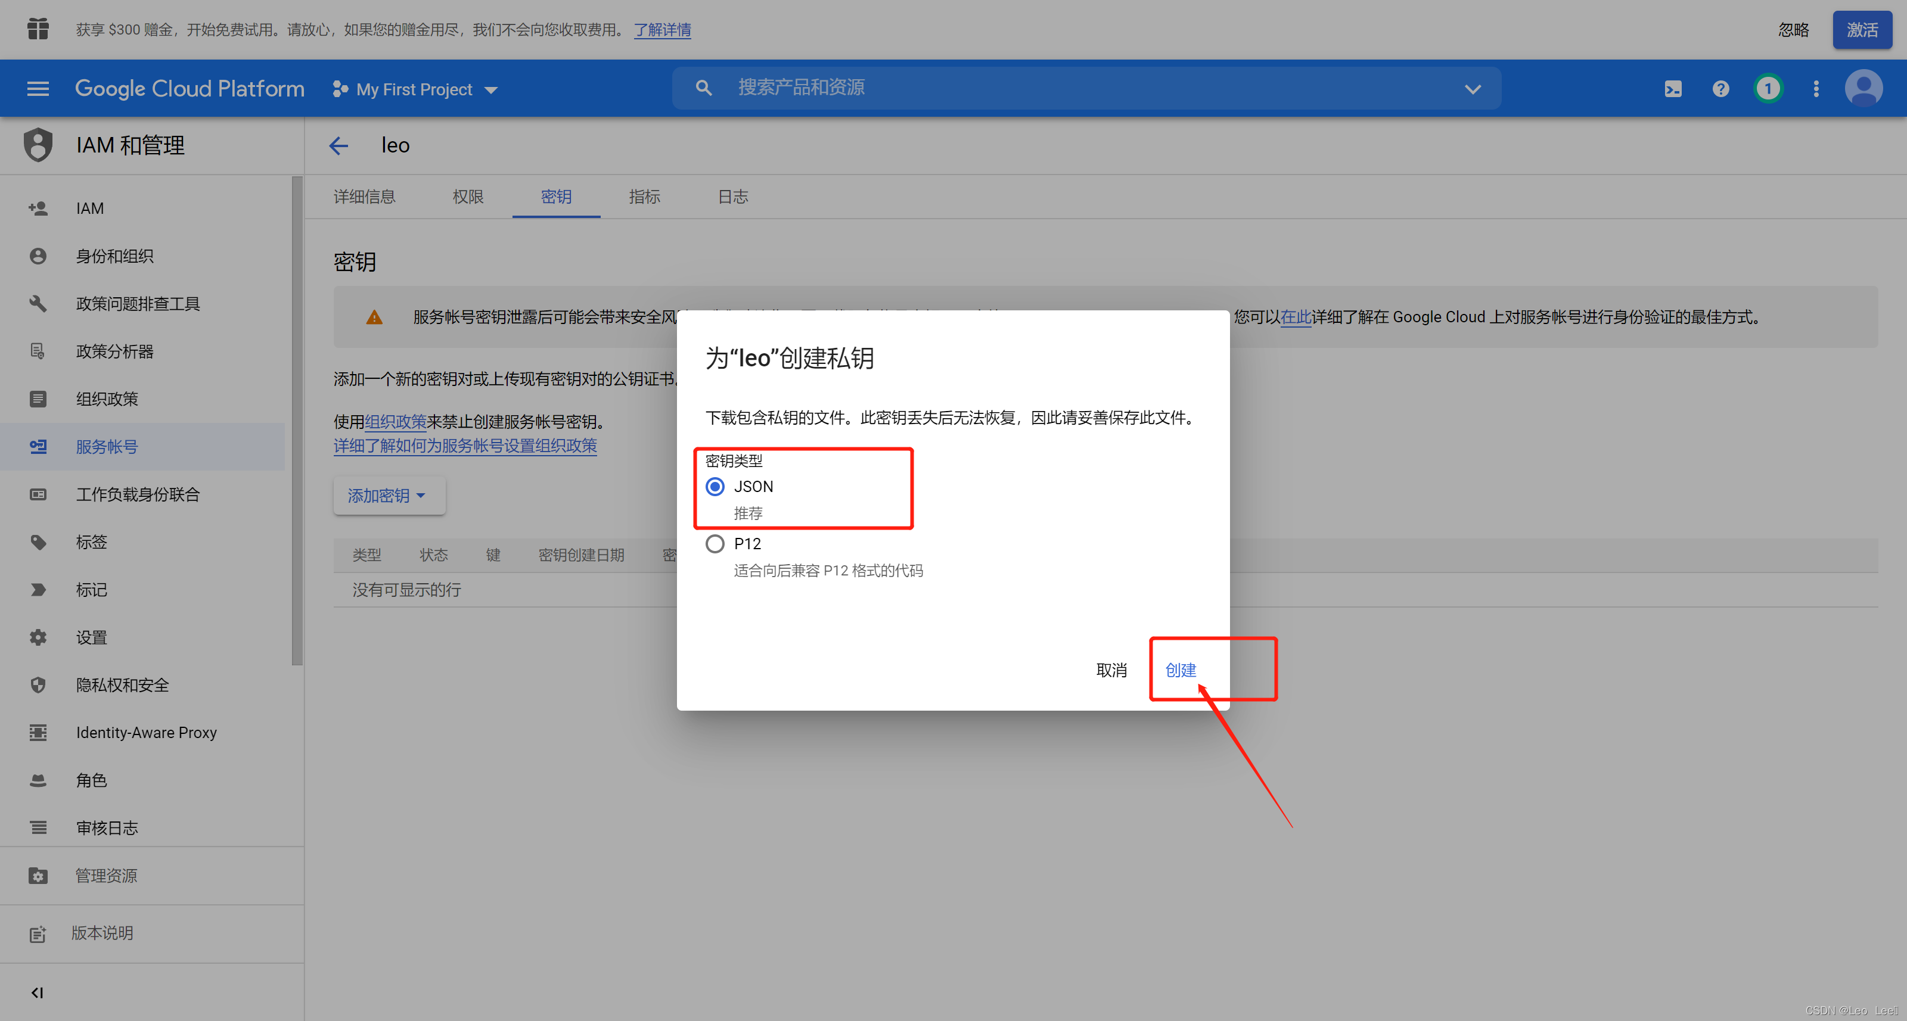The image size is (1907, 1021).
Task: Switch to the 权限 tab
Action: tap(468, 197)
